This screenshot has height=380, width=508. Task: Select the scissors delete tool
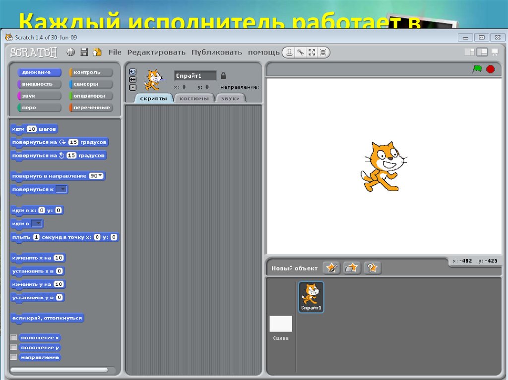coord(301,53)
